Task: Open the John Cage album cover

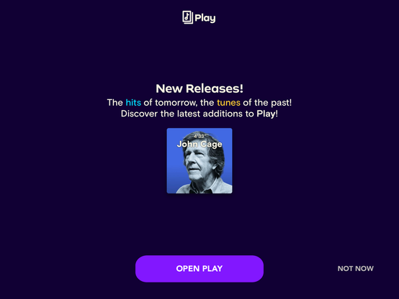Action: pos(199,161)
